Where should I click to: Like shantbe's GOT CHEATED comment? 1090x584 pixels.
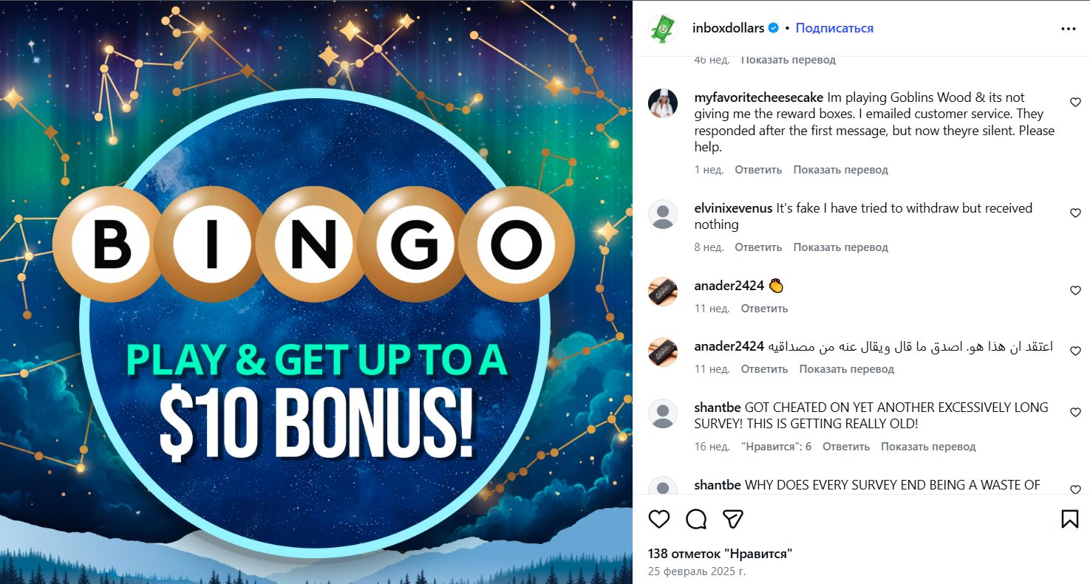tap(1075, 413)
